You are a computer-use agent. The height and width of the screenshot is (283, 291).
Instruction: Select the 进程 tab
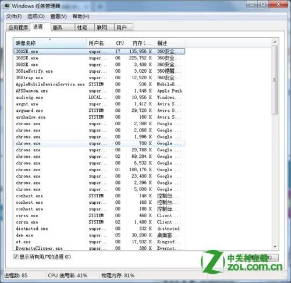coord(40,27)
